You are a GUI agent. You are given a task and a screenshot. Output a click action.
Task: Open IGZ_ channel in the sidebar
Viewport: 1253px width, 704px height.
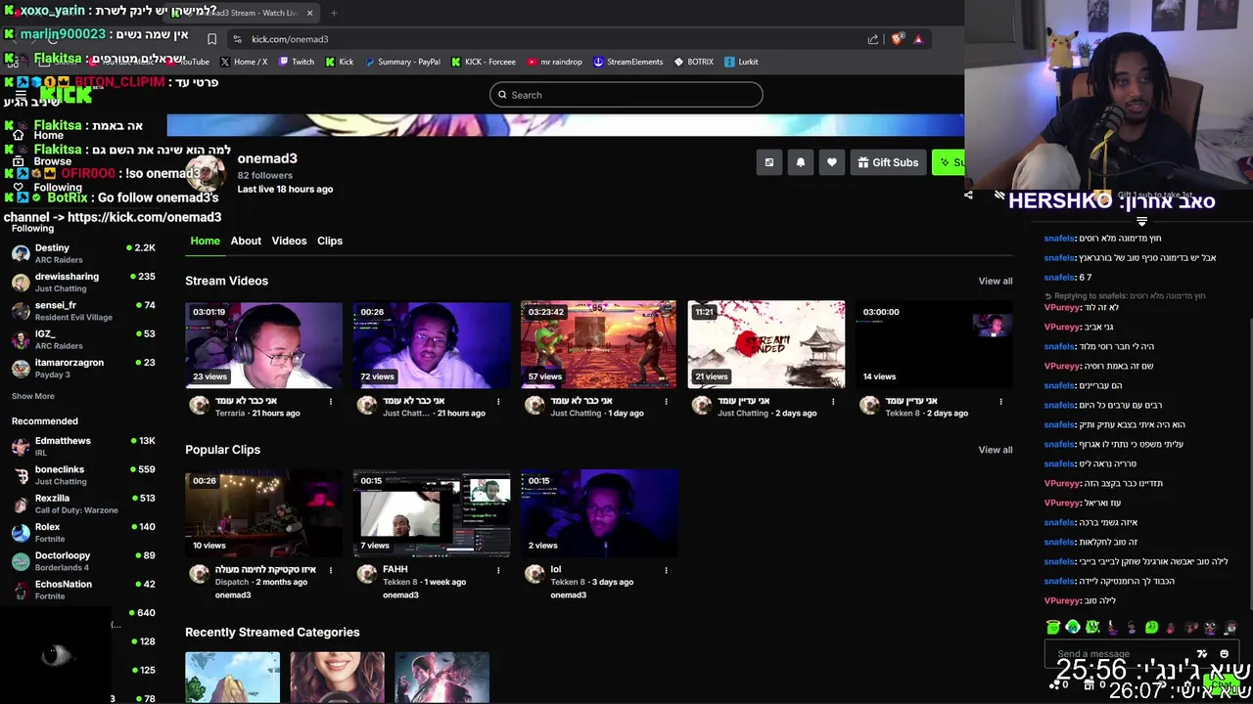click(x=83, y=339)
